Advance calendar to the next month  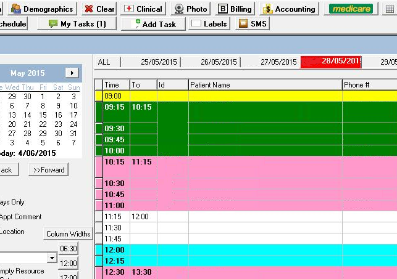point(72,73)
